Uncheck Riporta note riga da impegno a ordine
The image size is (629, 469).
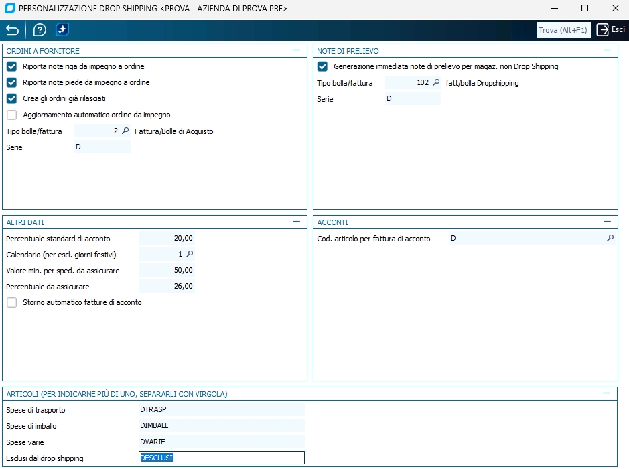(x=11, y=67)
